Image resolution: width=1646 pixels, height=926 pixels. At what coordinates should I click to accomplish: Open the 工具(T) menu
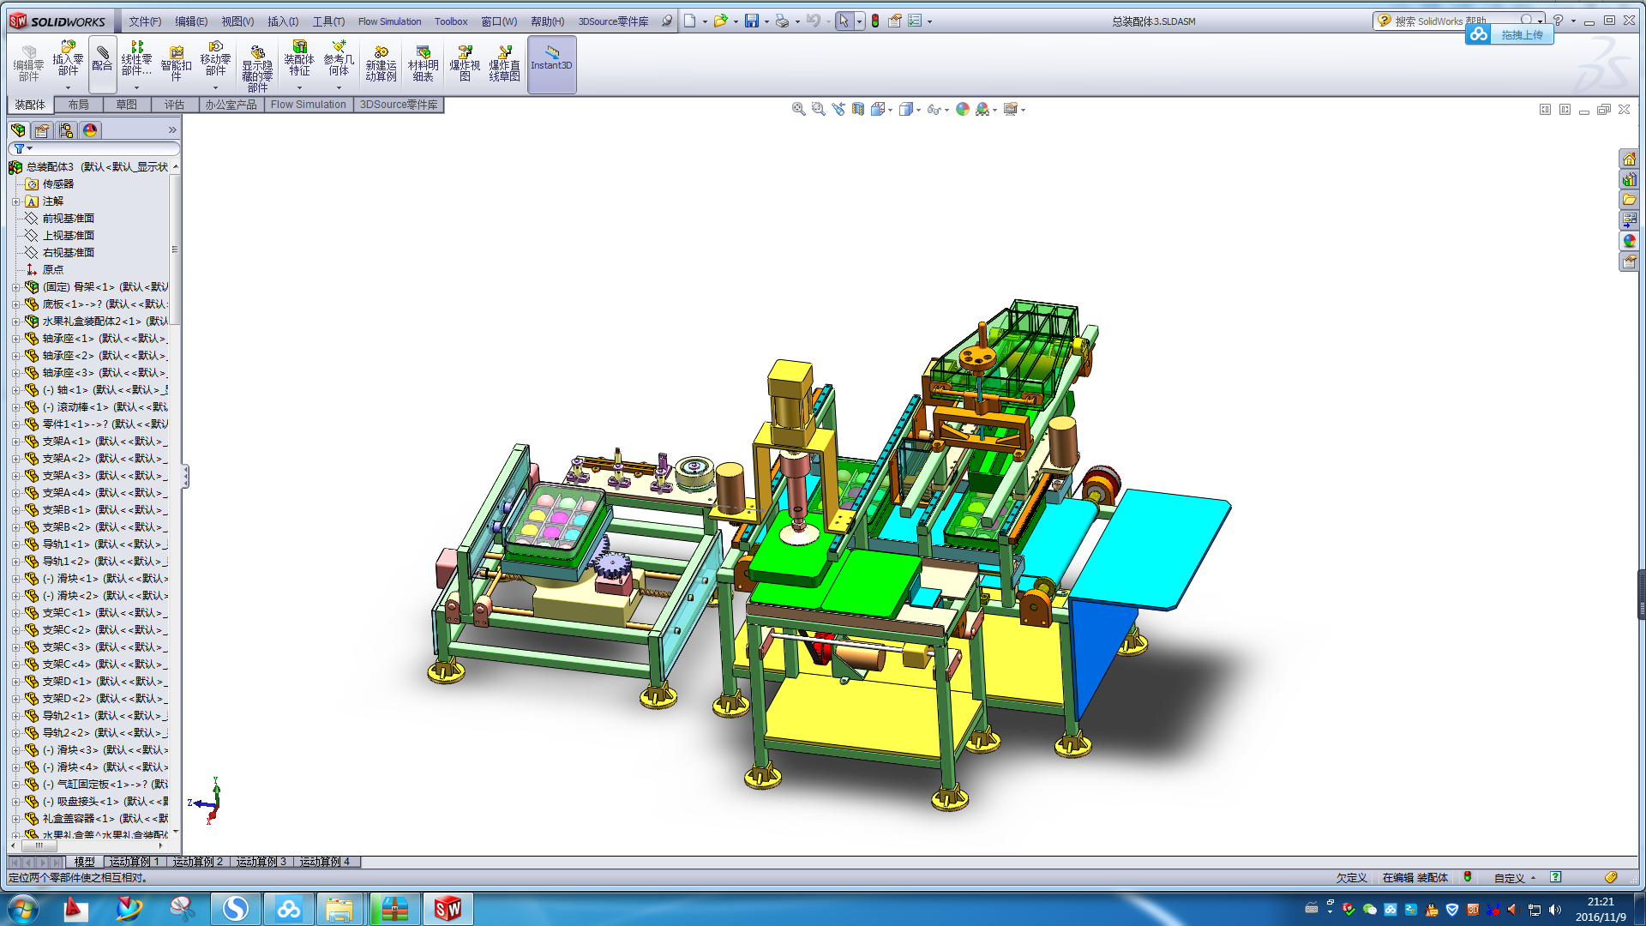click(328, 21)
